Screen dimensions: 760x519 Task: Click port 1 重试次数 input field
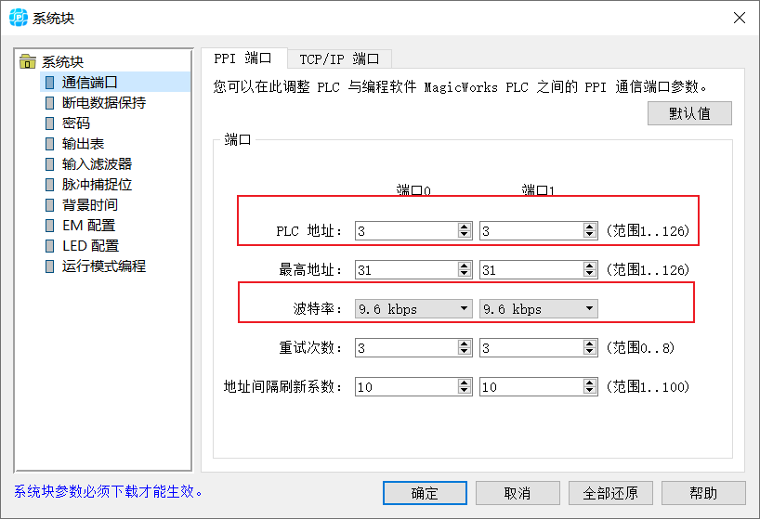click(531, 347)
